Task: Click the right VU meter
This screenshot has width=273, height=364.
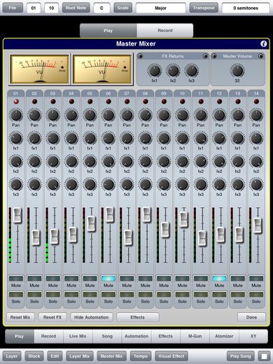Action: (102, 69)
